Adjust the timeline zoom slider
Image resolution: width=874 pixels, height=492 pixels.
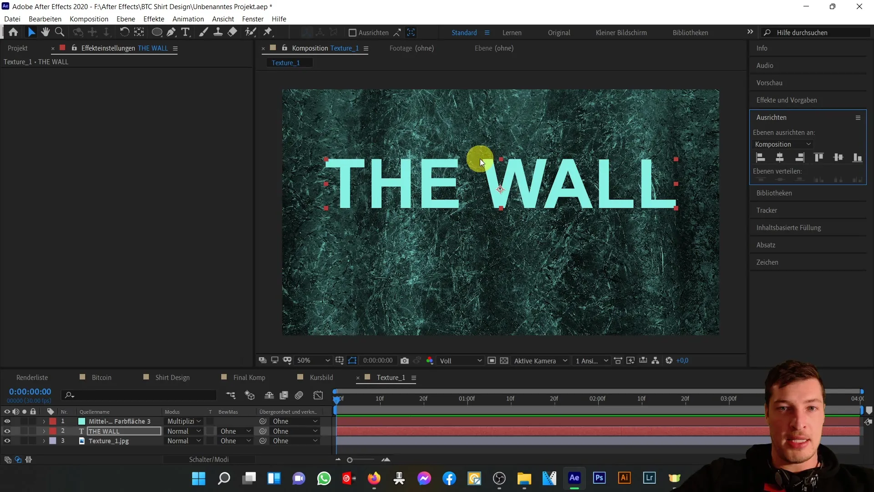coord(350,460)
